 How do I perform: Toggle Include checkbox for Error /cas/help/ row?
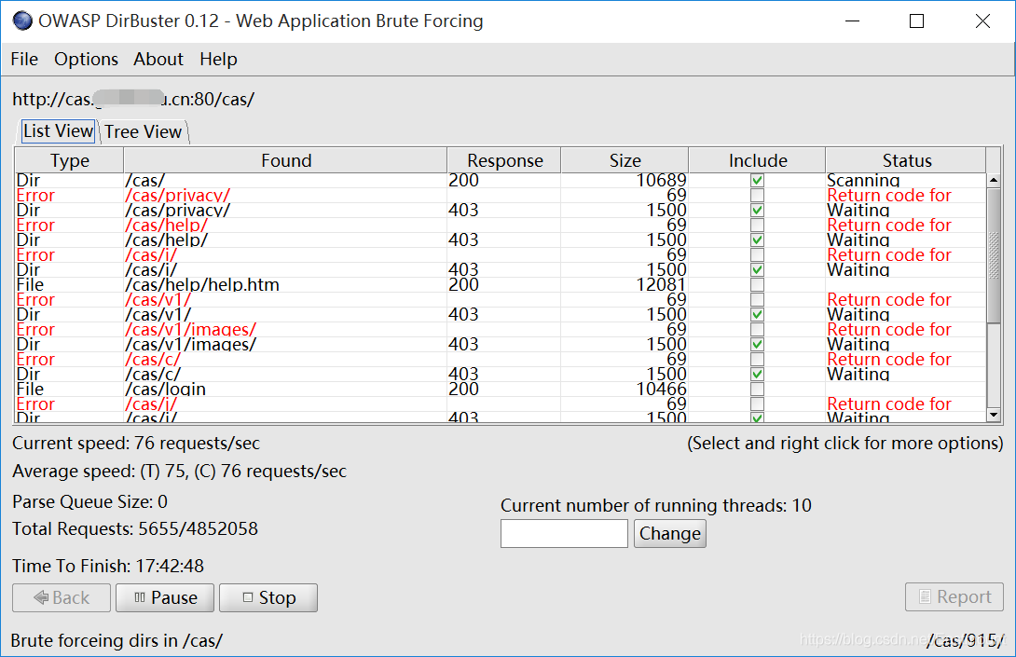[757, 225]
